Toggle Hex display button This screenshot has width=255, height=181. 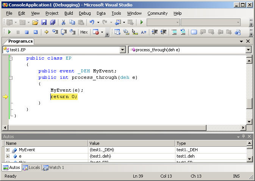84,32
